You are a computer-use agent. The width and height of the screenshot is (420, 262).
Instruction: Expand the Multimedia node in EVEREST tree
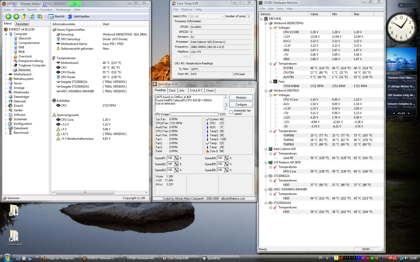[6, 92]
